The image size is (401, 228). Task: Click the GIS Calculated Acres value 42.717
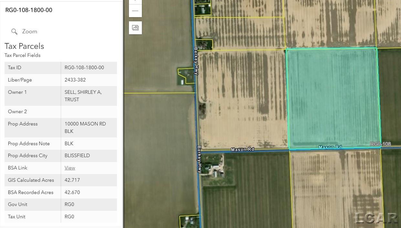(72, 180)
